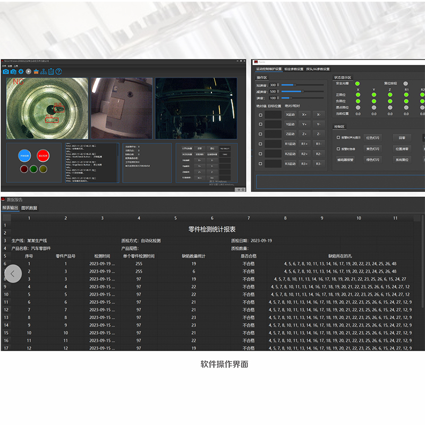Screen dimensions: 425x425
Task: Click the 速度 value spinner arrows
Action: click(x=278, y=98)
